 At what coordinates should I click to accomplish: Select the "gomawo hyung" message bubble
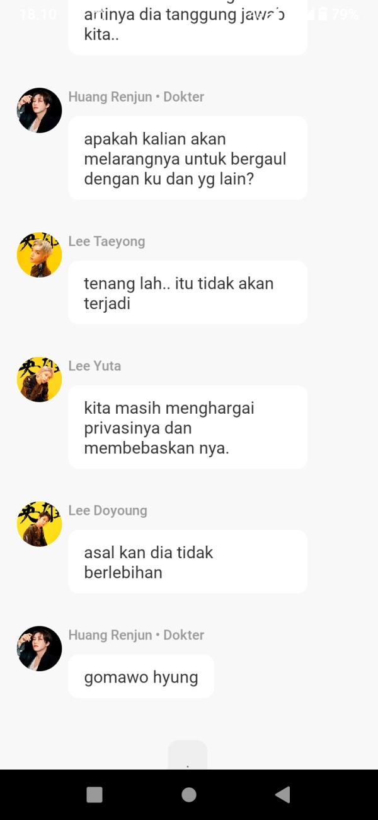[141, 677]
